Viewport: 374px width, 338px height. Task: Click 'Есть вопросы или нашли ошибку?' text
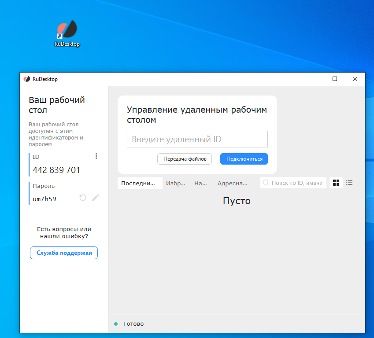coord(64,232)
